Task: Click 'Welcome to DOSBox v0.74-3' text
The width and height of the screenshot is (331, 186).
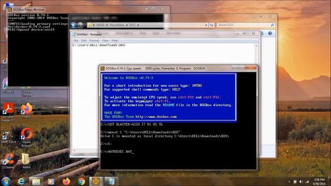Action: coord(129,78)
